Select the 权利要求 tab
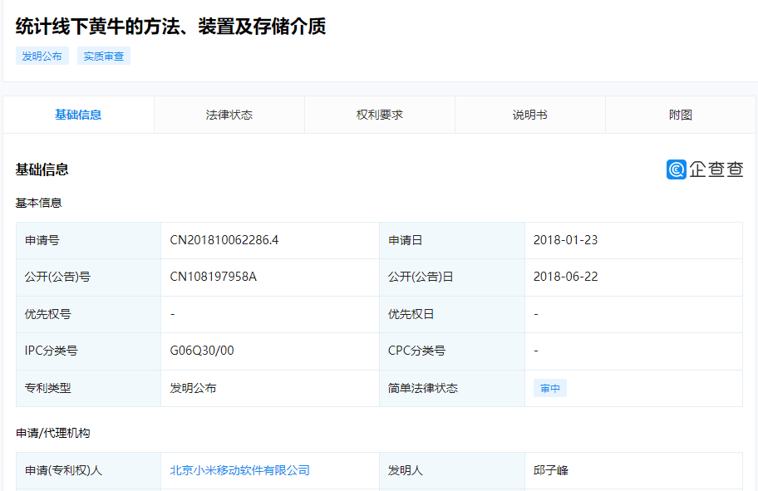Viewport: 758px width, 491px height. 380,115
